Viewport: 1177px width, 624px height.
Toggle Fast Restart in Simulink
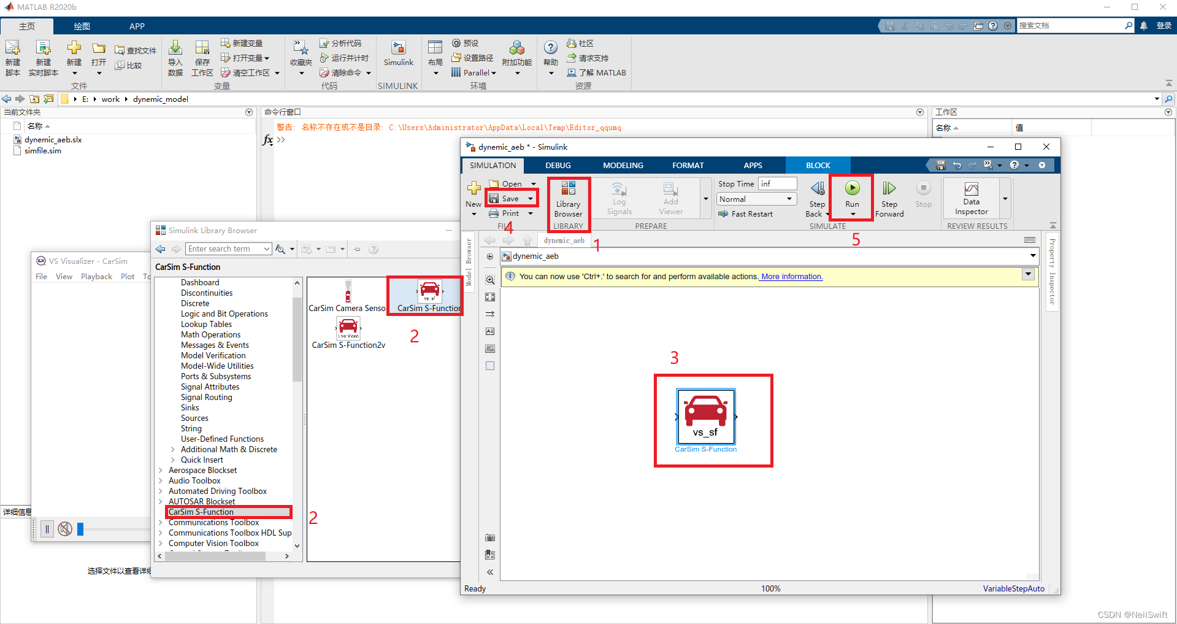[745, 214]
